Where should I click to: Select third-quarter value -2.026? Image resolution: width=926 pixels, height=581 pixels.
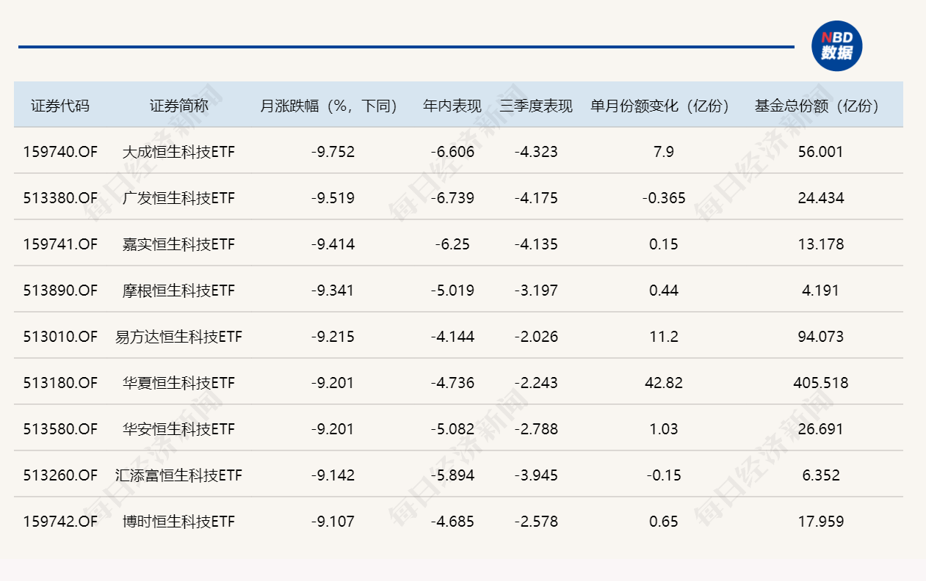536,337
